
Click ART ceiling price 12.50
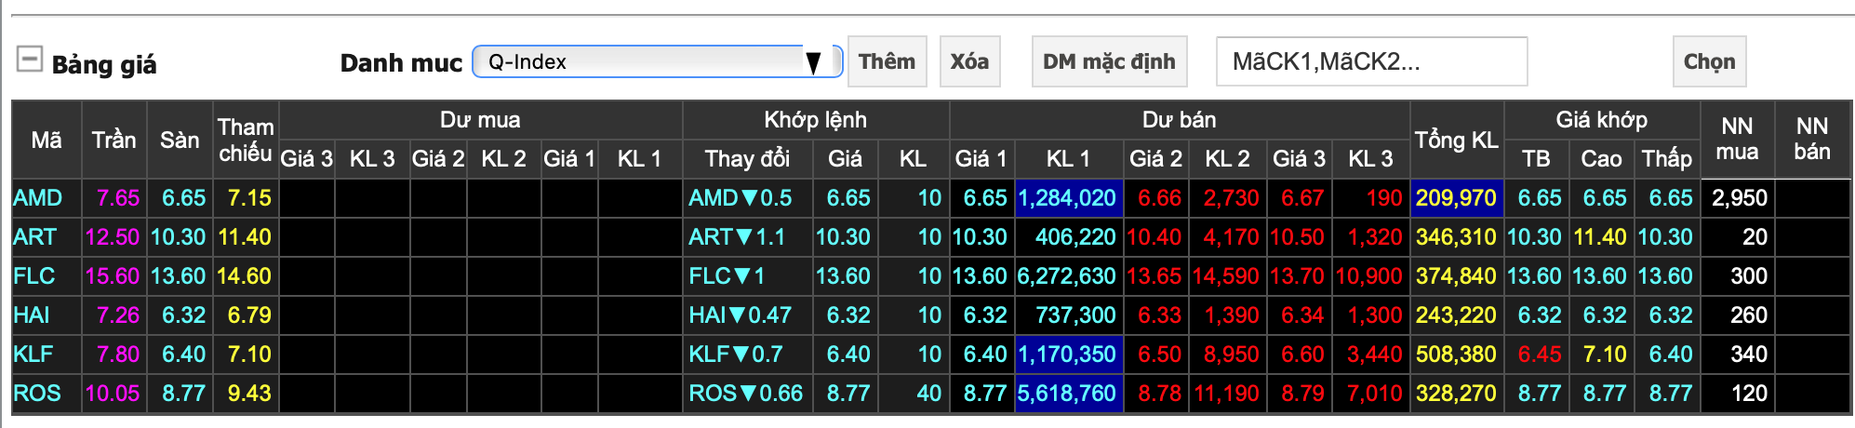point(113,237)
